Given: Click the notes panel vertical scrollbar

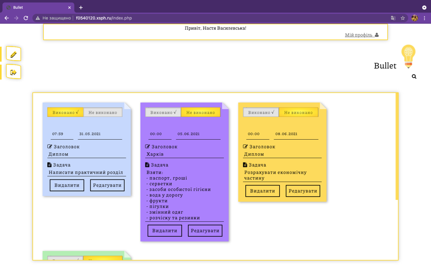Looking at the screenshot, I should point(397,147).
